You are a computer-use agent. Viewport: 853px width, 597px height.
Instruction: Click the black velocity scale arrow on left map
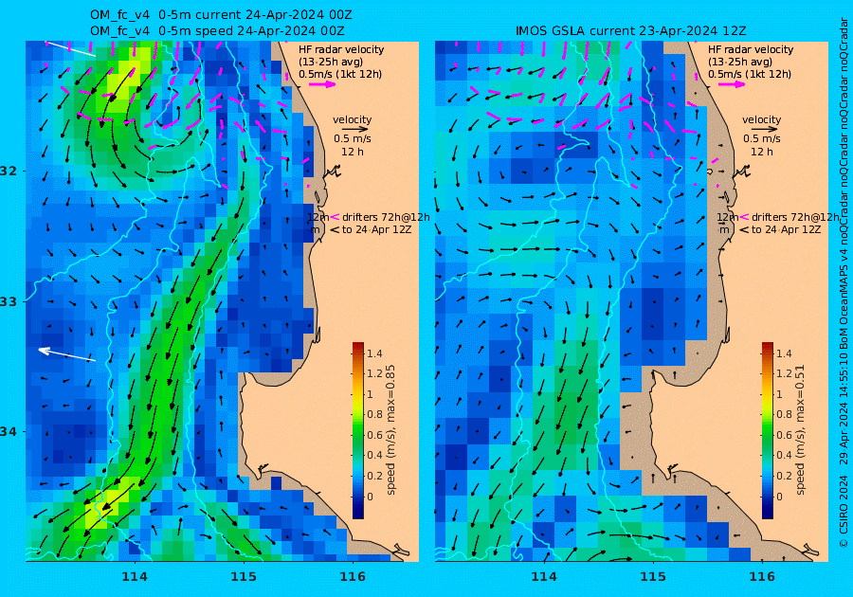coord(355,130)
